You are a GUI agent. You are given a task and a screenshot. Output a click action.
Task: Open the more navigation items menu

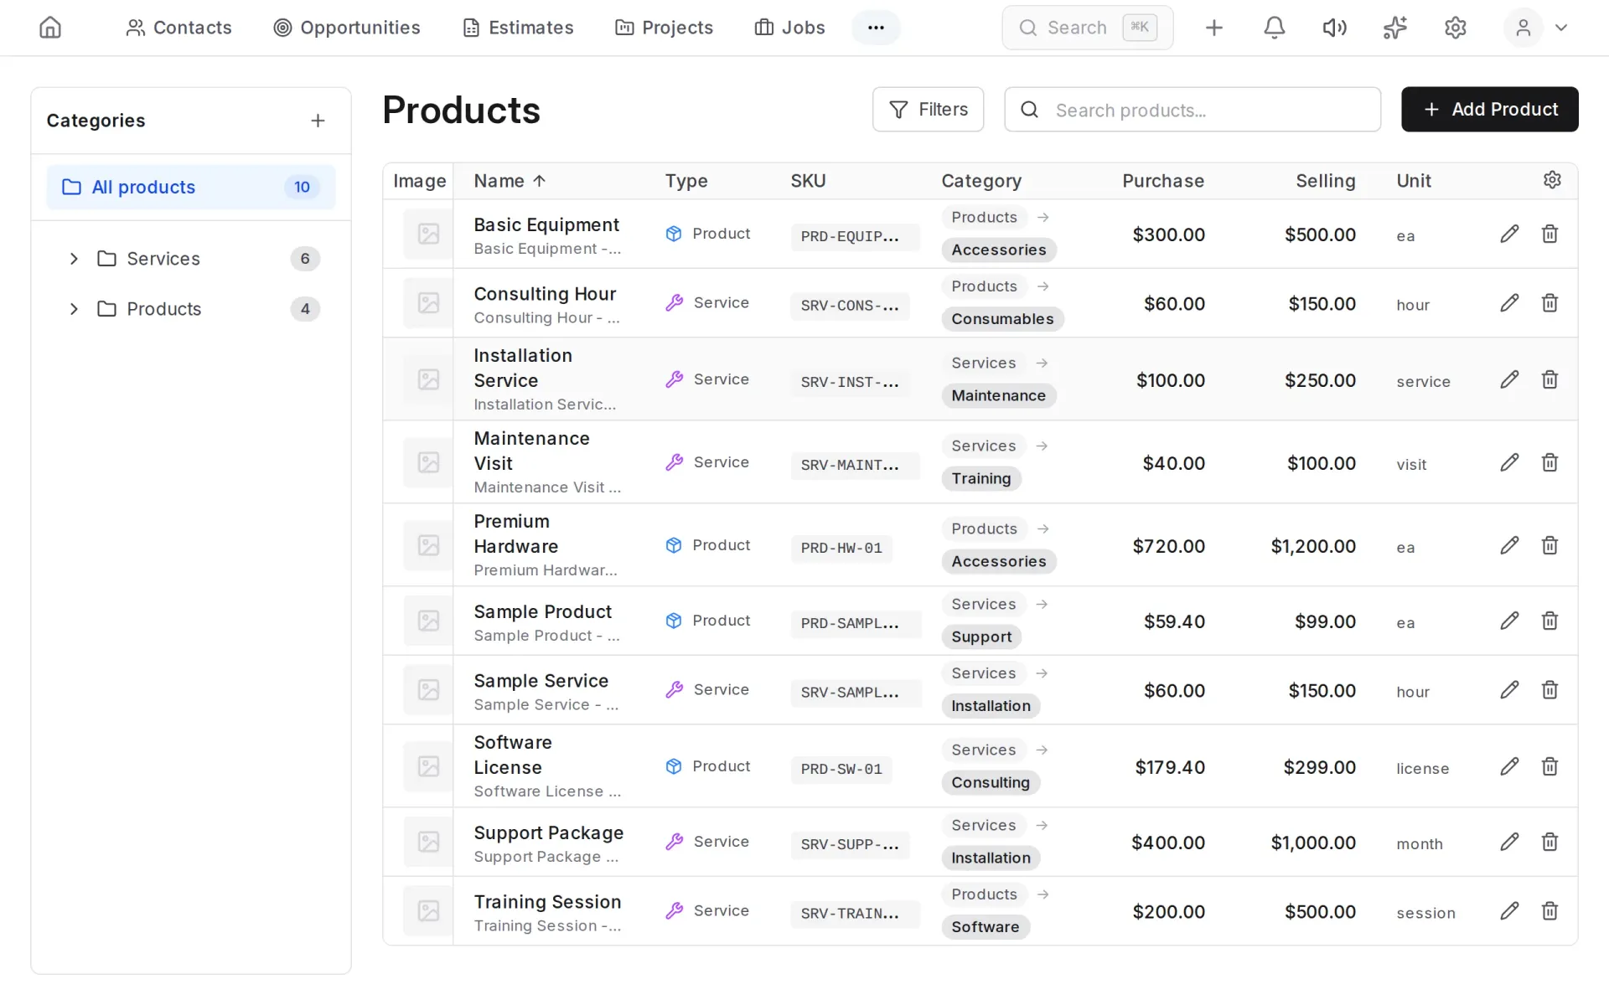point(876,28)
